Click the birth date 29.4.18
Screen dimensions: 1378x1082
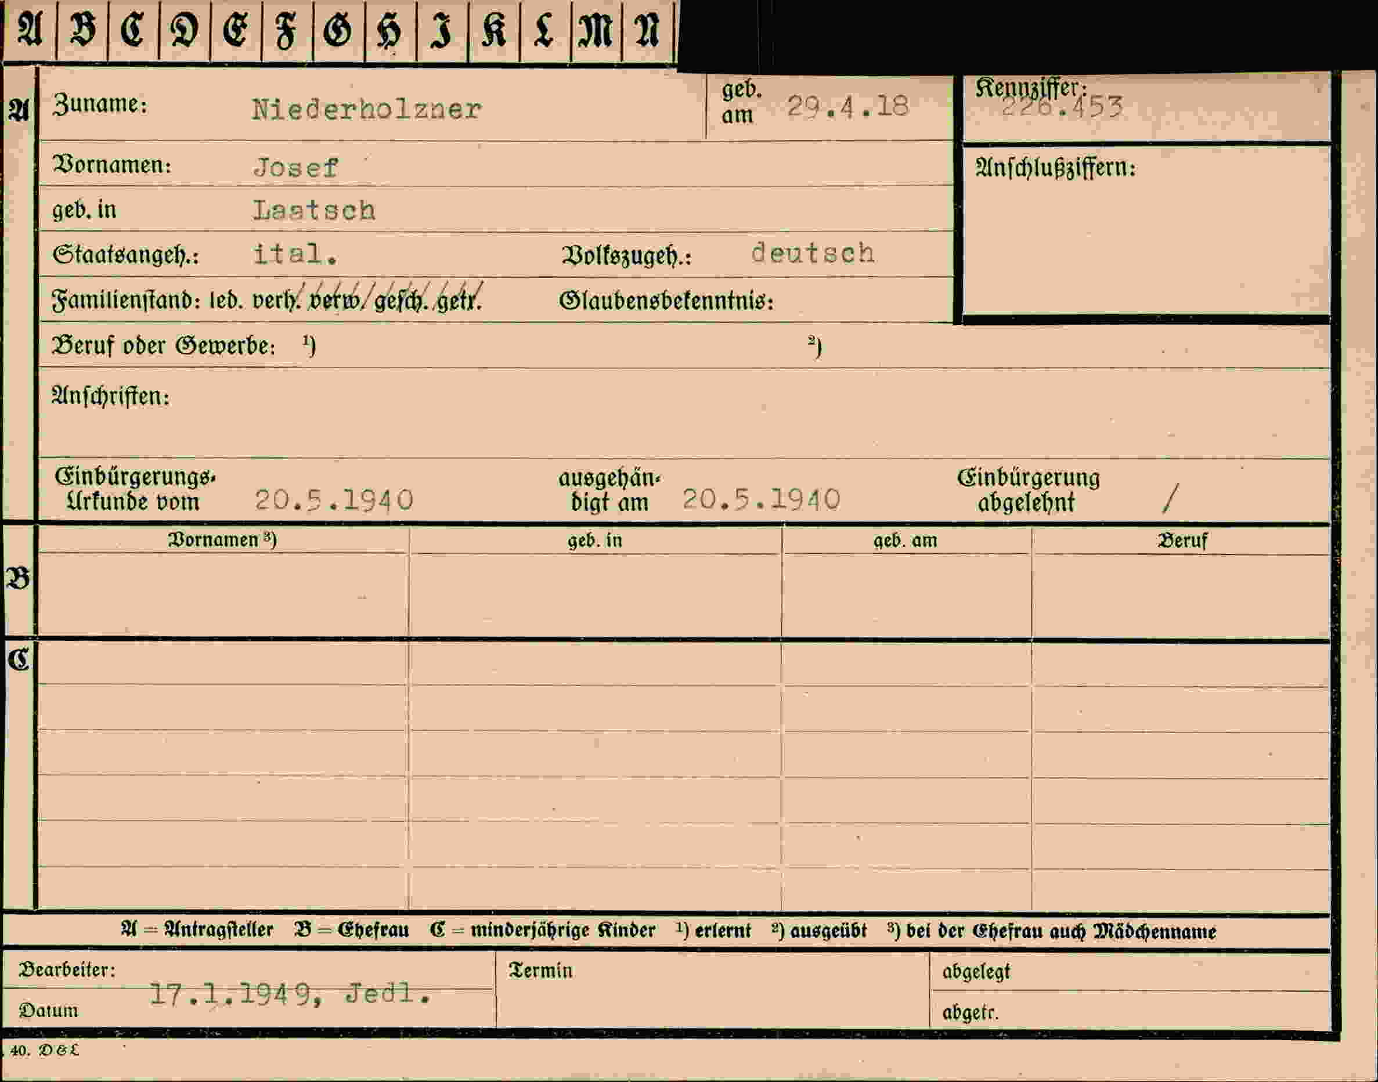pos(847,106)
